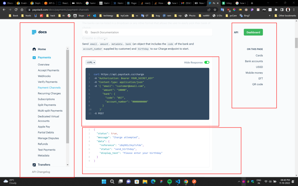Open Accept Payments in the sidebar
Screen dimensions: 298x186
coord(48,70)
